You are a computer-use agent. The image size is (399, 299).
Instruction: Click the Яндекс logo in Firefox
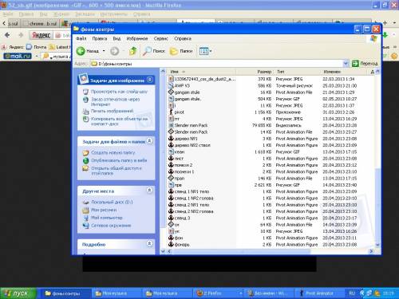point(41,35)
